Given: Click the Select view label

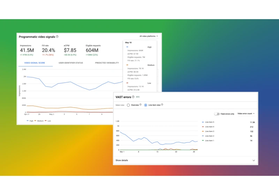Looking at the screenshot, I should click(x=120, y=105).
